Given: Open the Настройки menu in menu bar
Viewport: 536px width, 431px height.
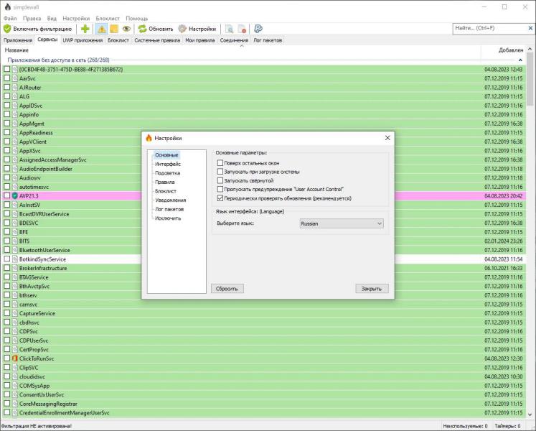Looking at the screenshot, I should click(x=76, y=18).
